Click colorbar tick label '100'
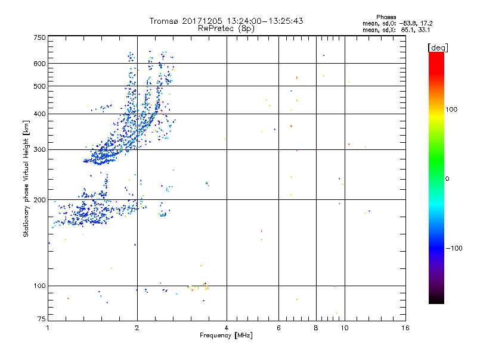Screen dimensions: 477x357 [451, 109]
